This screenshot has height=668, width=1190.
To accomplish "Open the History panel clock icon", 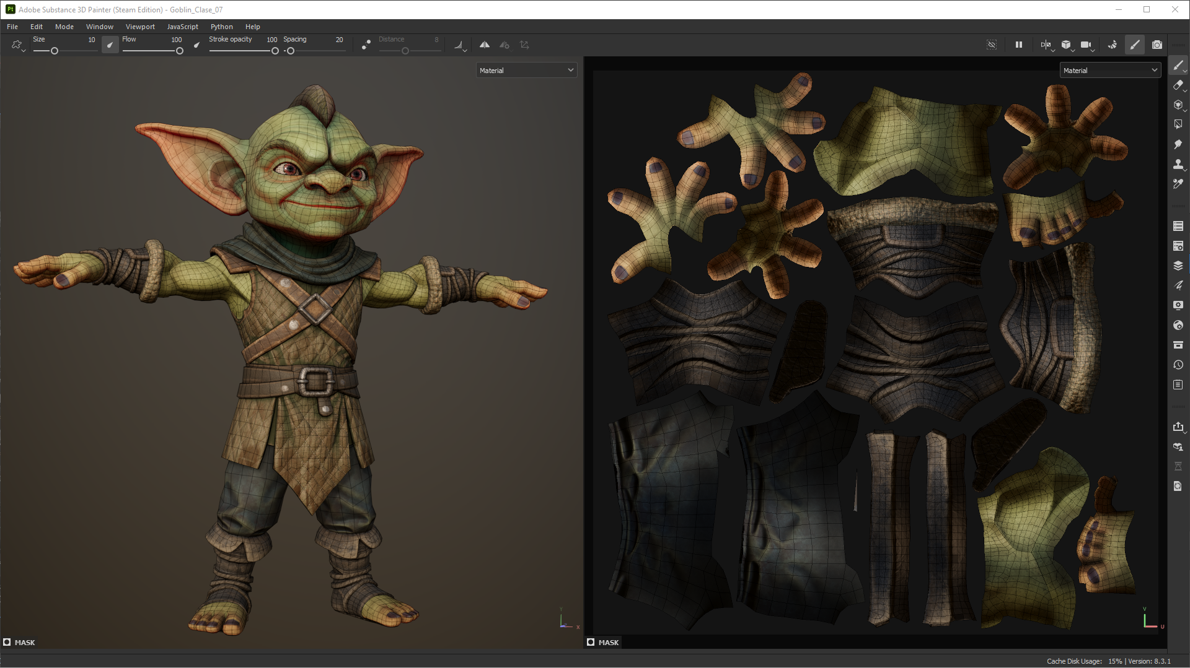I will coord(1178,365).
